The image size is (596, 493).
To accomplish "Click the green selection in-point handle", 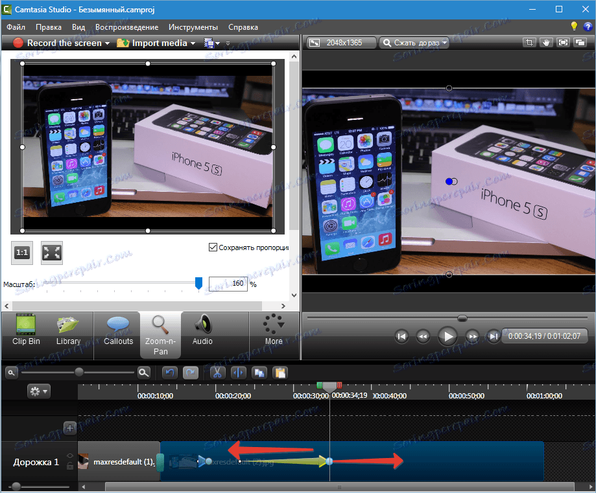I will (x=320, y=385).
